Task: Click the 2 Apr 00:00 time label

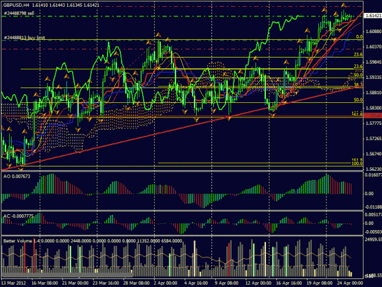Action: (x=166, y=283)
